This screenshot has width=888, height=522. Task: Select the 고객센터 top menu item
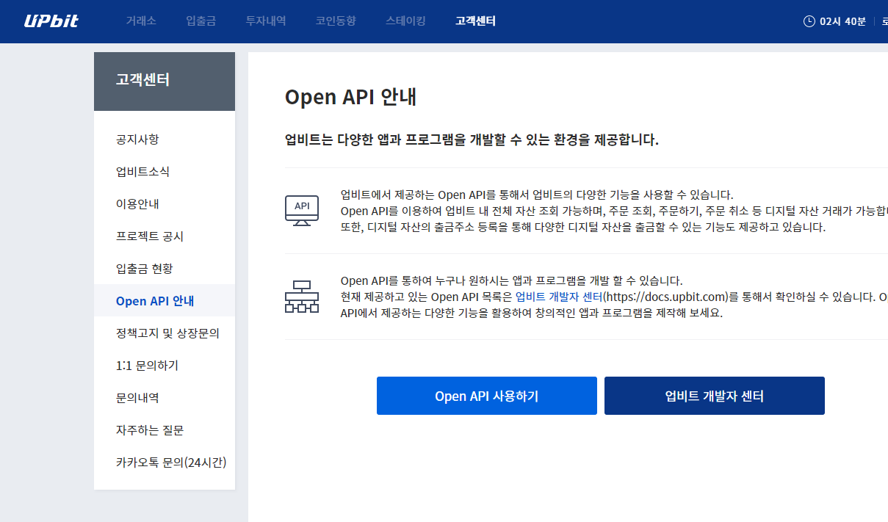[475, 21]
